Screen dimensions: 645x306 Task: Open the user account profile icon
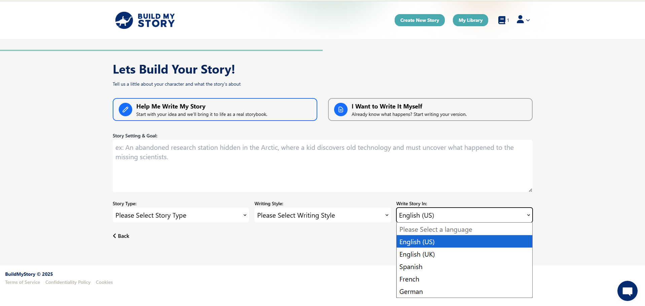point(521,20)
